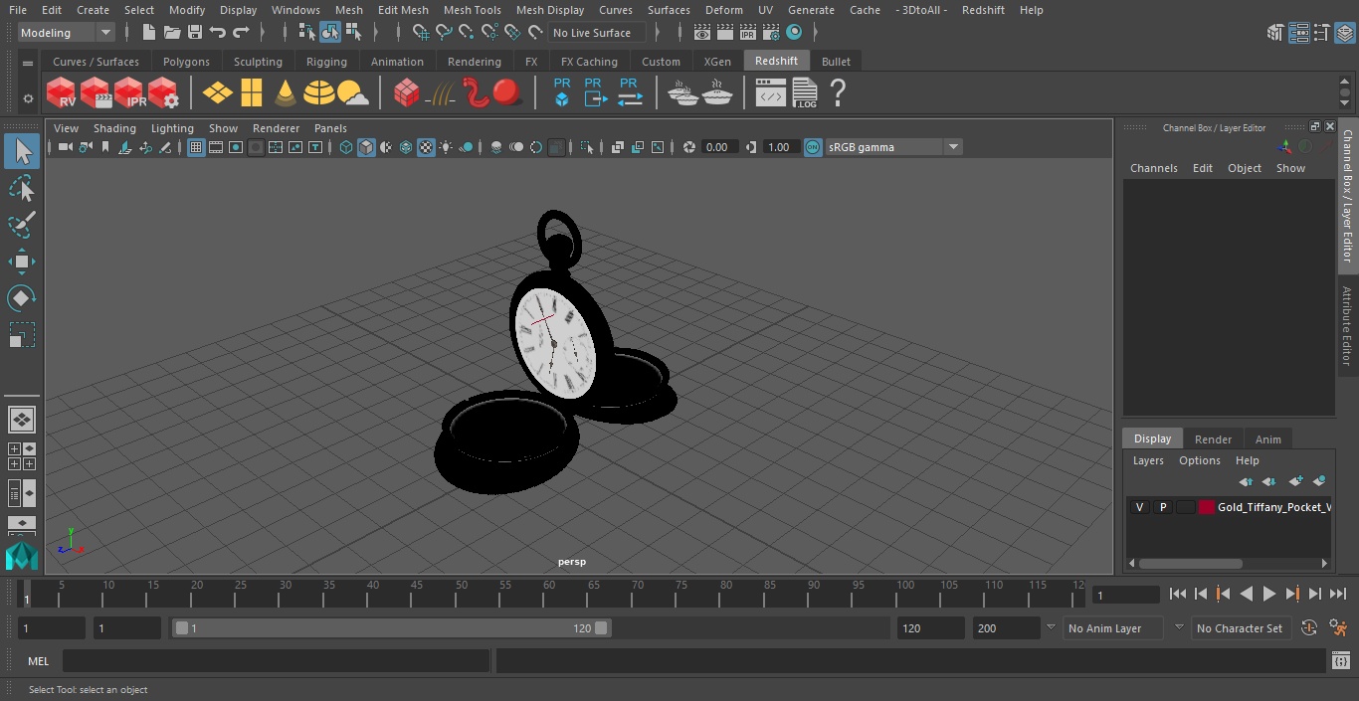Open the sRGB gamma view transform dropdown
The width and height of the screenshot is (1359, 701).
pos(893,147)
